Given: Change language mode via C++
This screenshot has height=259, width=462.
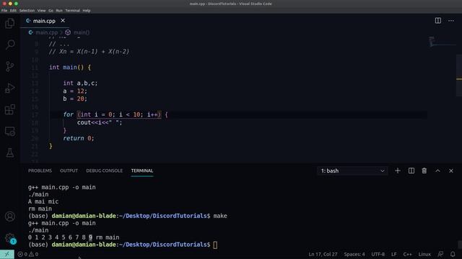Looking at the screenshot, I should point(407,254).
